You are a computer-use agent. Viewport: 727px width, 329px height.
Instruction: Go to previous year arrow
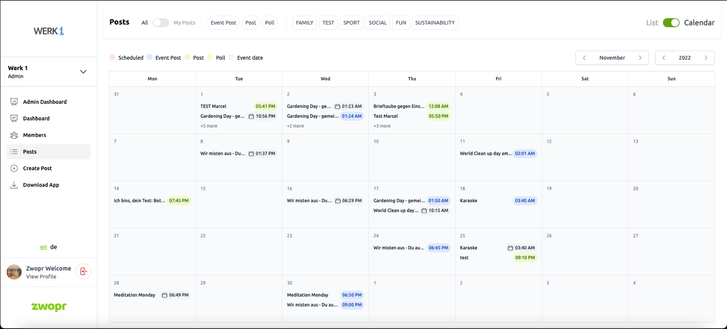pyautogui.click(x=664, y=58)
